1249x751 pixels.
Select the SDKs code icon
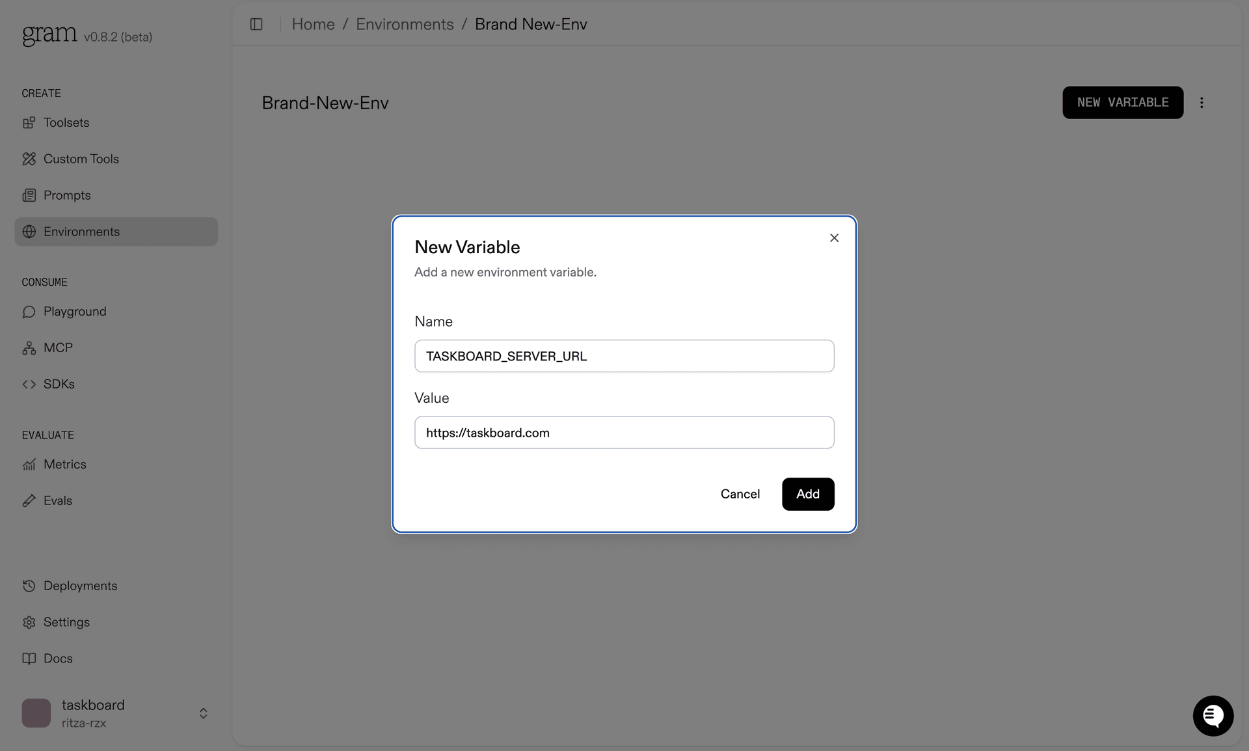click(29, 384)
